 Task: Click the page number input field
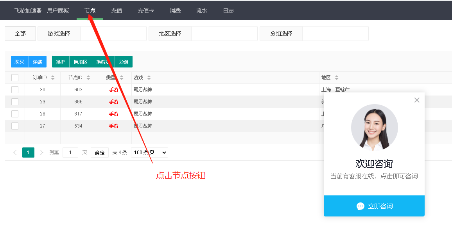tap(70, 153)
